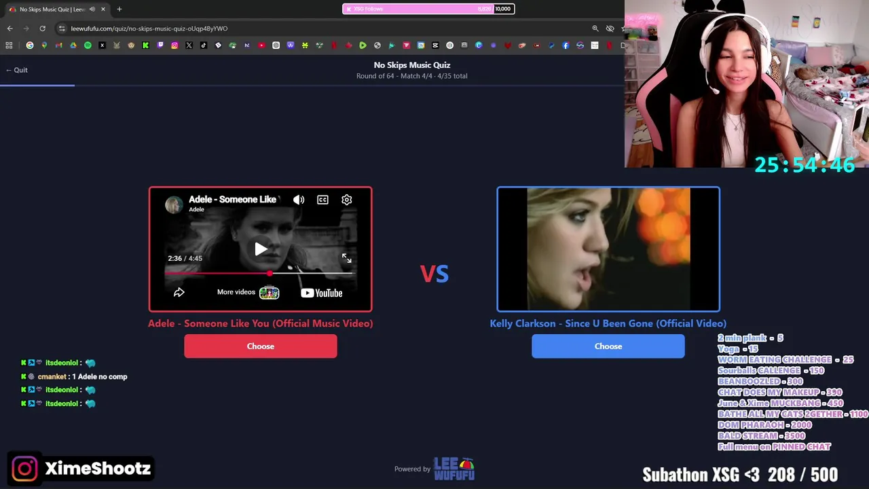Screen dimensions: 869x489
Task: Click the XSG Follows goal bar
Action: pyautogui.click(x=428, y=9)
